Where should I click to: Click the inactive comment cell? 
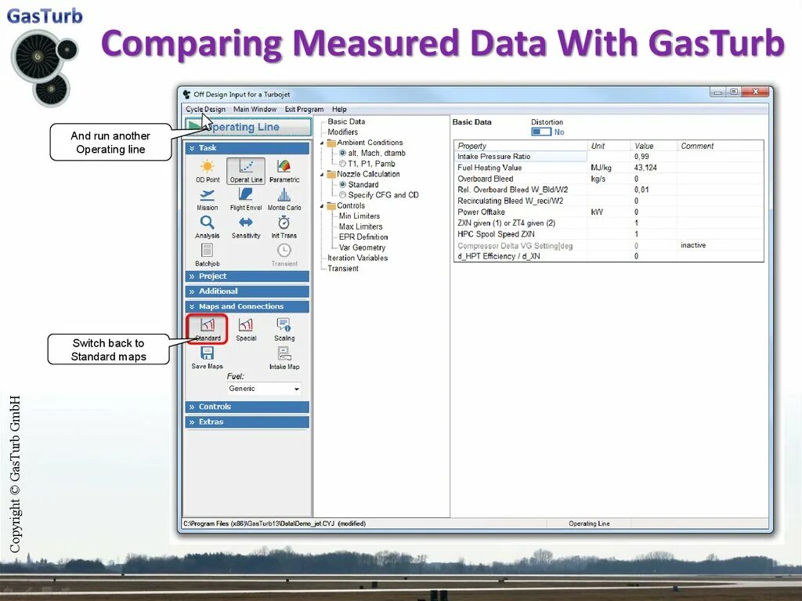click(x=721, y=245)
